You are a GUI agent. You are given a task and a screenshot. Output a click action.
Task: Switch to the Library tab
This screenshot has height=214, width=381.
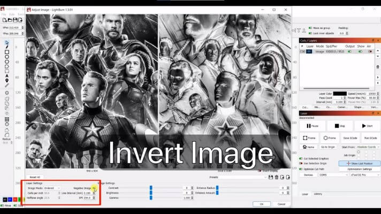[319, 194]
